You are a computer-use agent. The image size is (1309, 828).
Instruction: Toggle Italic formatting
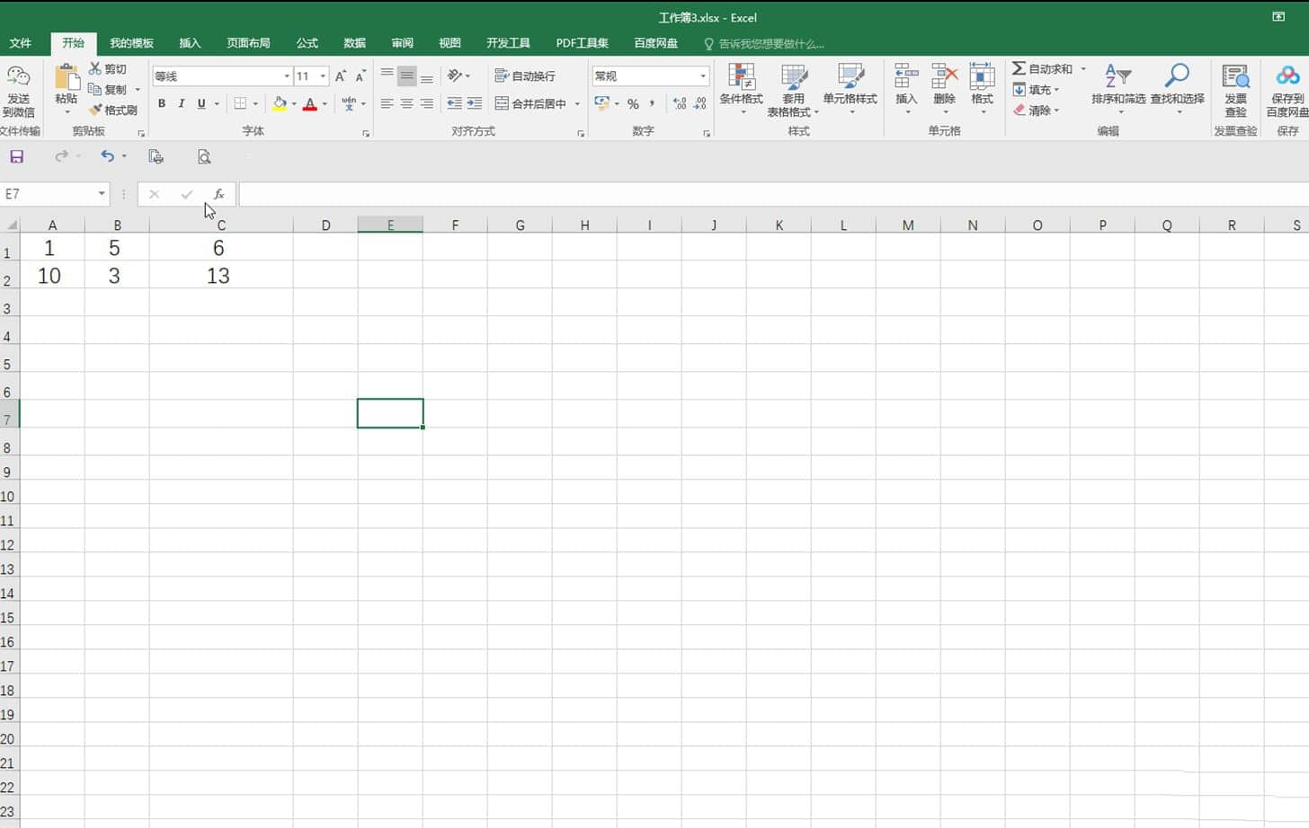(x=182, y=103)
